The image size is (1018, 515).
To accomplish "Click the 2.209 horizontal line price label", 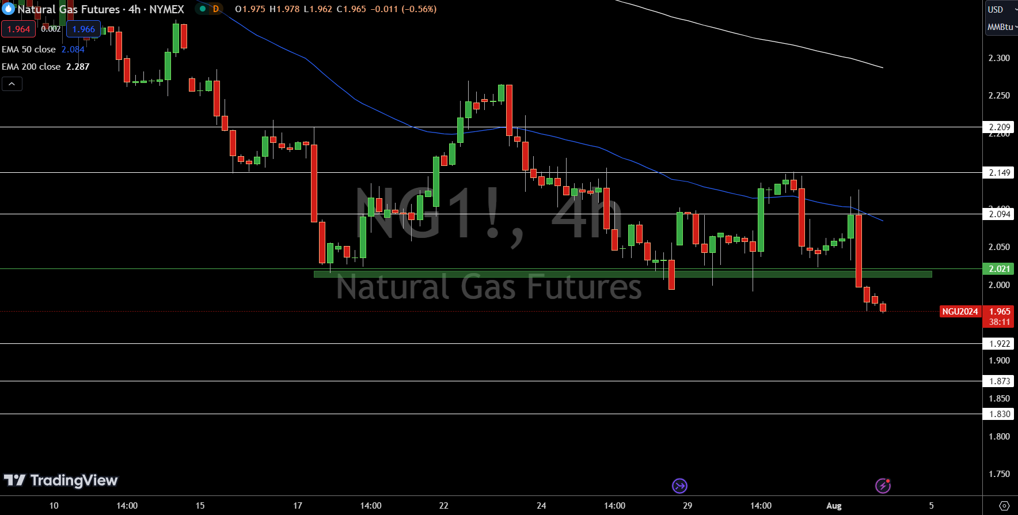I will coord(999,127).
